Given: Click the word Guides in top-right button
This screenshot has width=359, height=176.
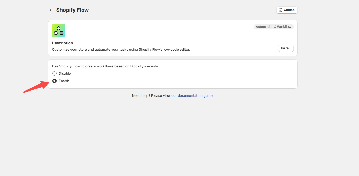Looking at the screenshot, I should coord(289,10).
